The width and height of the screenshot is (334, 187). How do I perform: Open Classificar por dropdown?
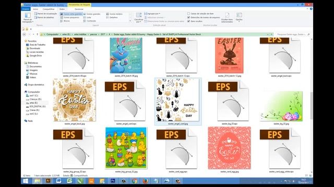tap(139, 18)
